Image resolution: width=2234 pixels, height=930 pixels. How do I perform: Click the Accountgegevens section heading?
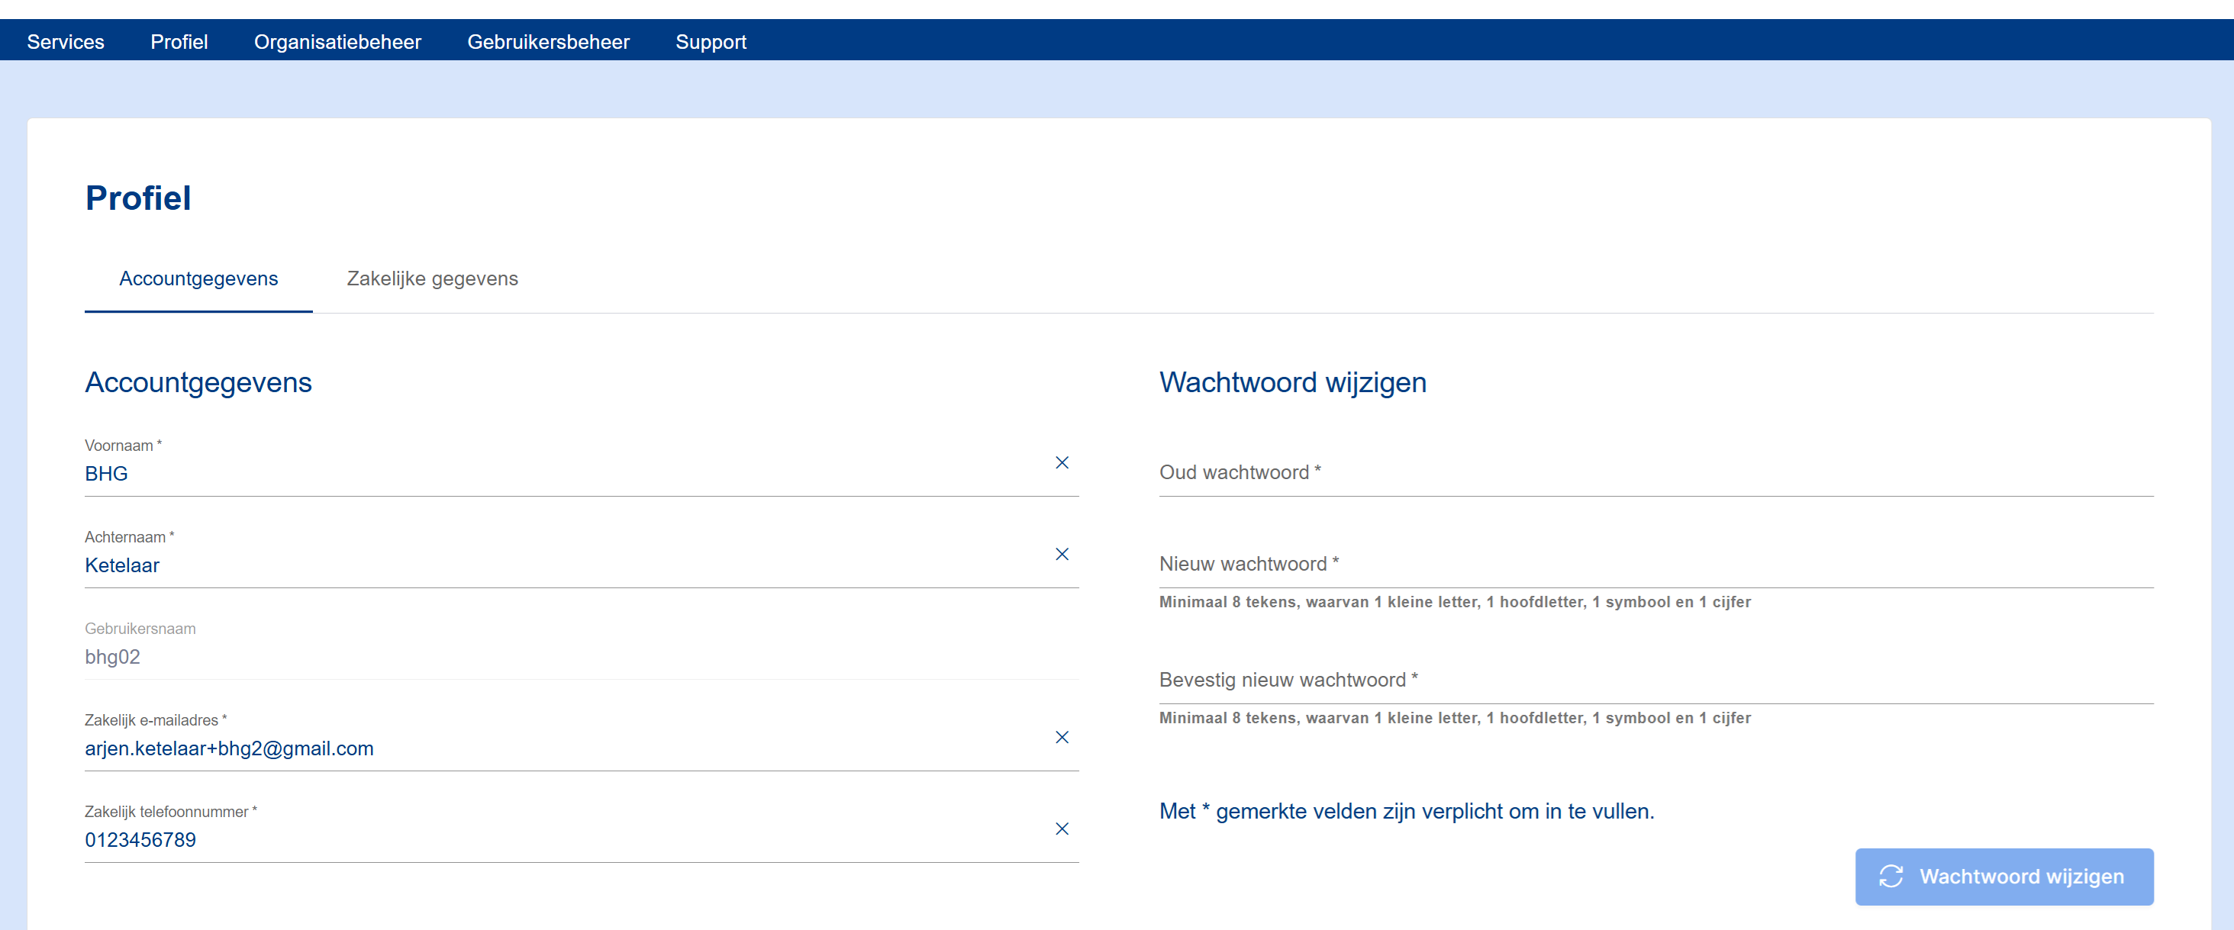point(198,383)
